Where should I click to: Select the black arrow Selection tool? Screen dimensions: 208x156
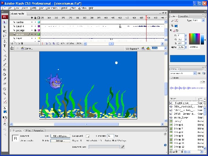click(x=5, y=22)
